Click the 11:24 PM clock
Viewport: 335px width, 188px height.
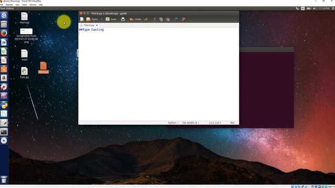click(324, 8)
